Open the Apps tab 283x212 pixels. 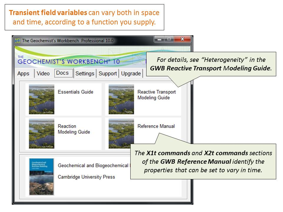point(24,74)
